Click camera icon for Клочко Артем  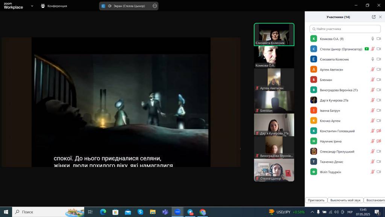379,121
